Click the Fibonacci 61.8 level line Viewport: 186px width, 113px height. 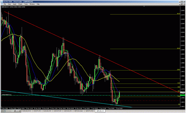[x=145, y=84]
